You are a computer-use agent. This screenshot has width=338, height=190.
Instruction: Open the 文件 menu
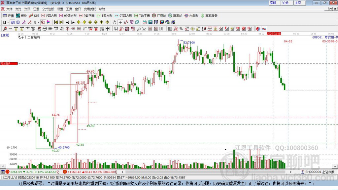coord(9,9)
